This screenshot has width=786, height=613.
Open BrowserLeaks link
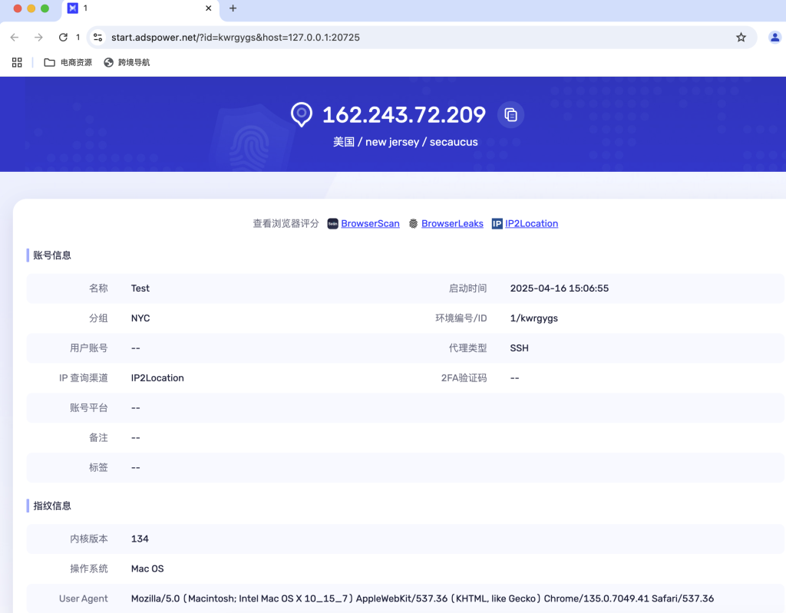click(x=452, y=223)
